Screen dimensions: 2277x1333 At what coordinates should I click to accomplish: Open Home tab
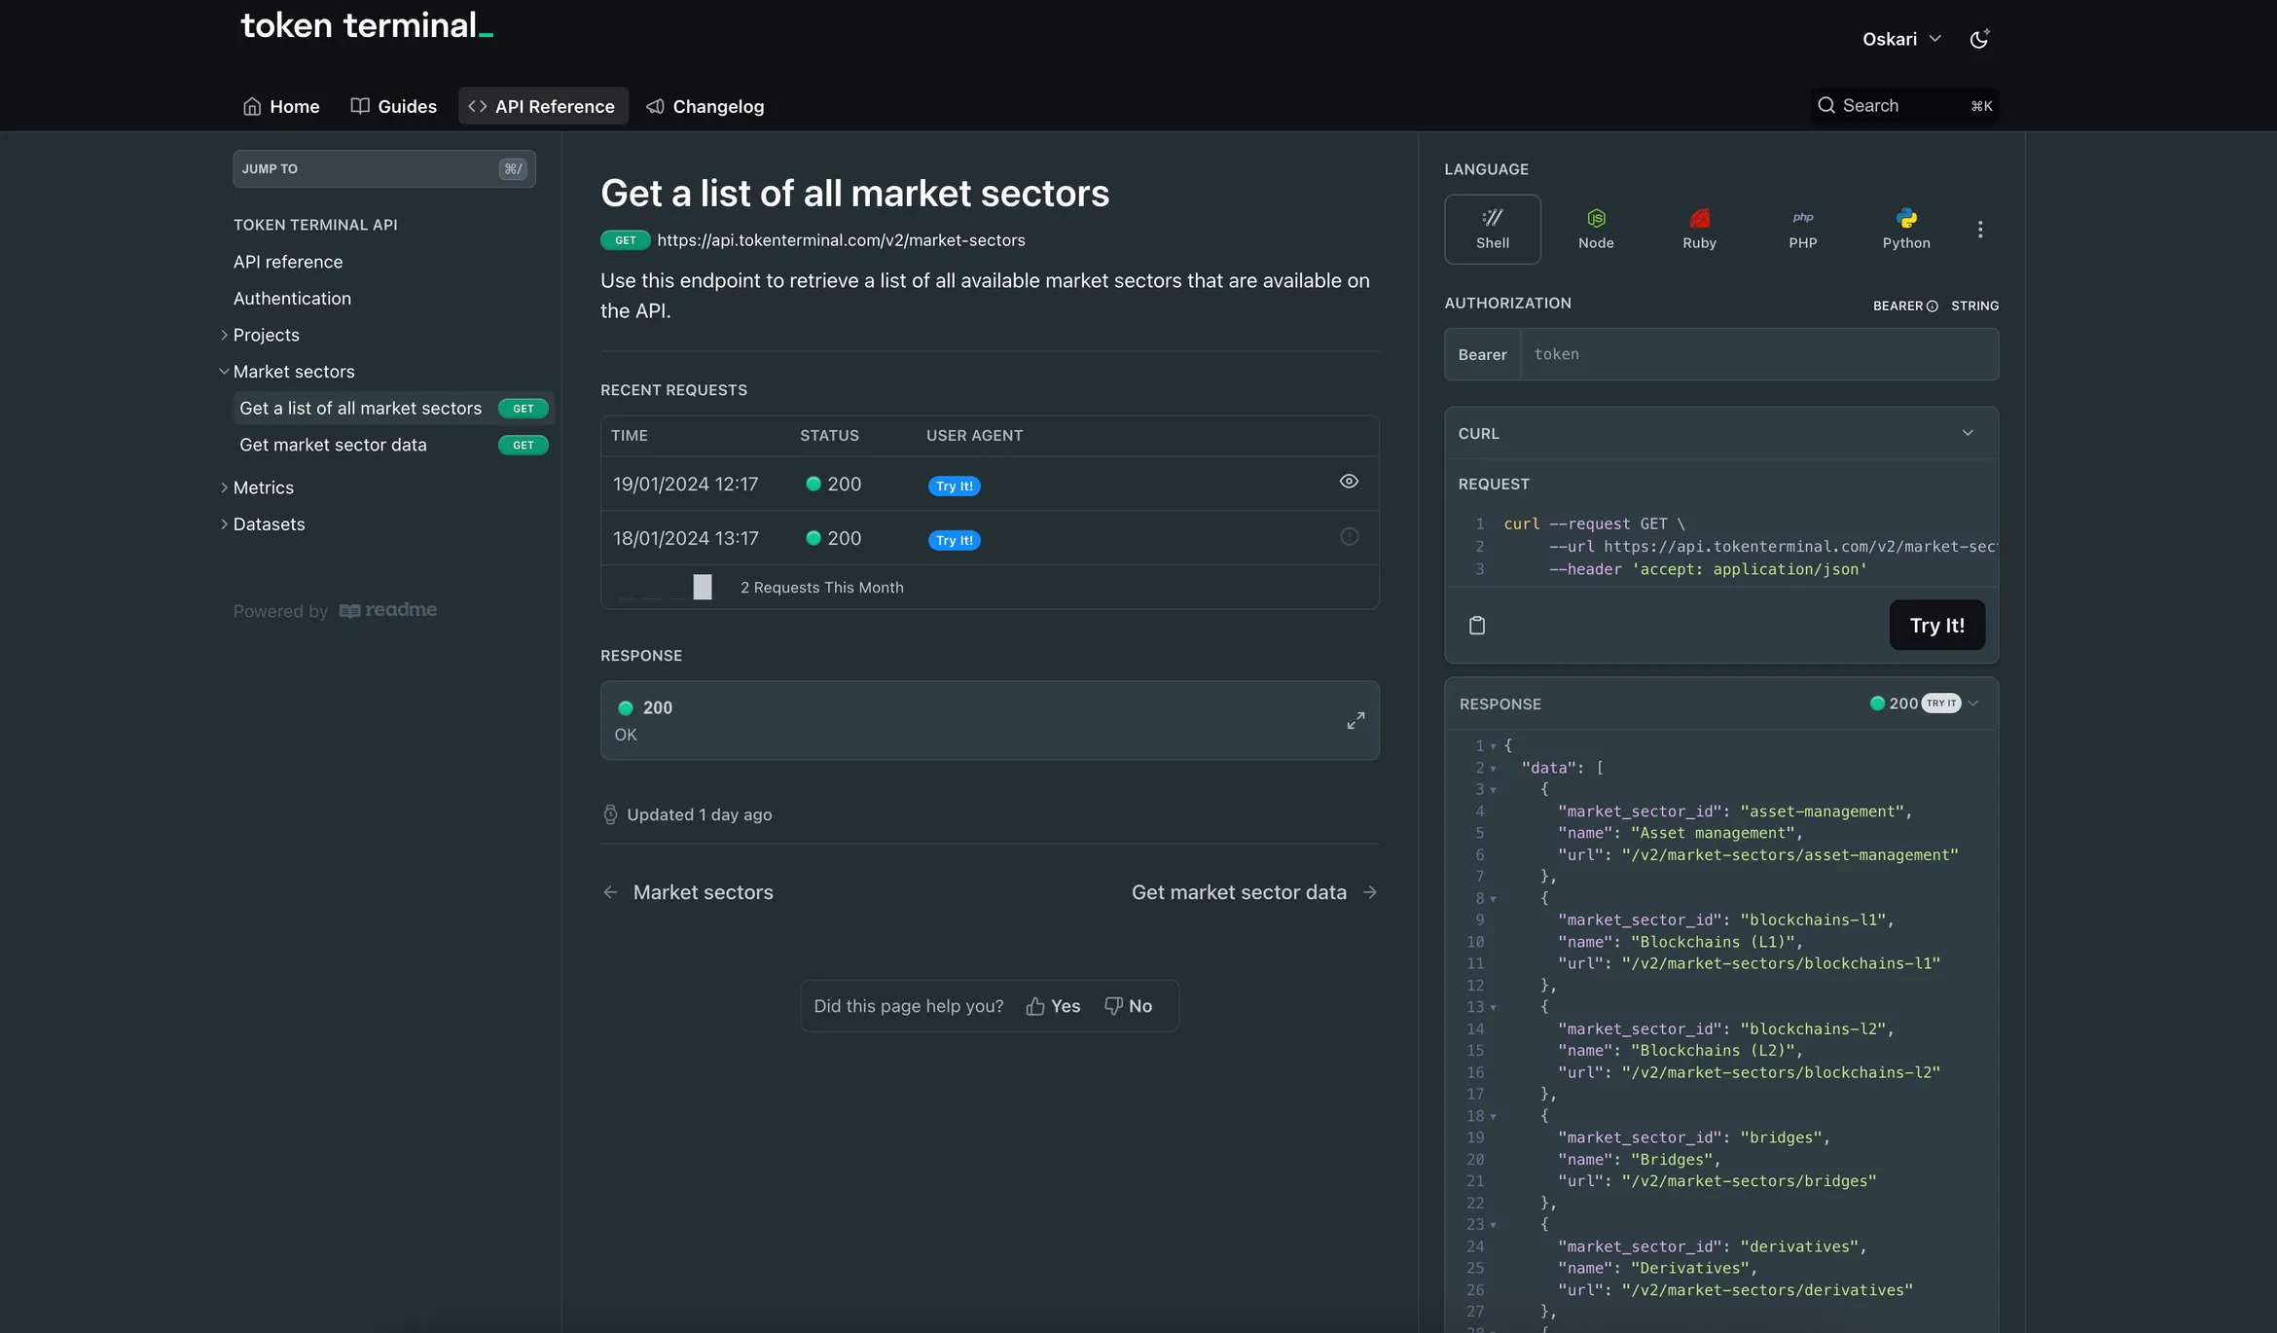(281, 106)
